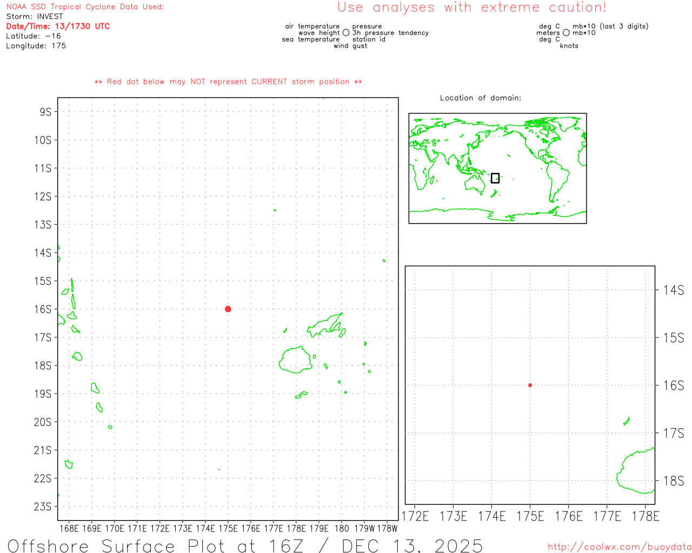Click the '180' longitude label
This screenshot has height=553, width=692.
pyautogui.click(x=342, y=529)
